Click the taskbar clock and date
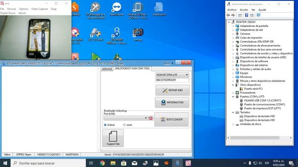 278,163
